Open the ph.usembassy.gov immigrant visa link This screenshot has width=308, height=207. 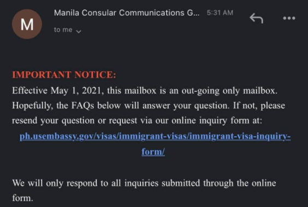(x=155, y=136)
